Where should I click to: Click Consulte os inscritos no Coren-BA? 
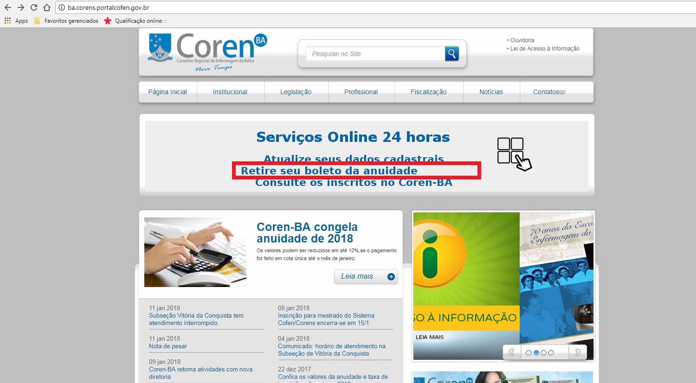click(x=354, y=183)
